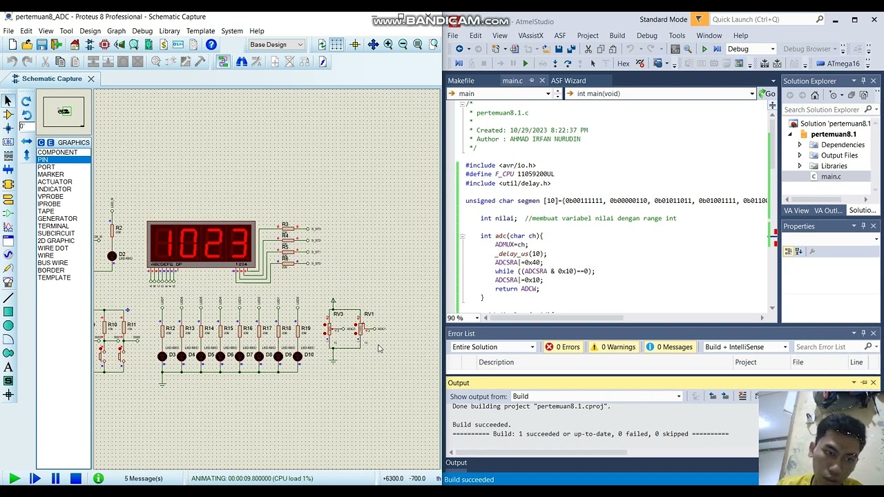This screenshot has height=497, width=884.
Task: Open the Entire Solution filter dropdown
Action: pyautogui.click(x=493, y=347)
